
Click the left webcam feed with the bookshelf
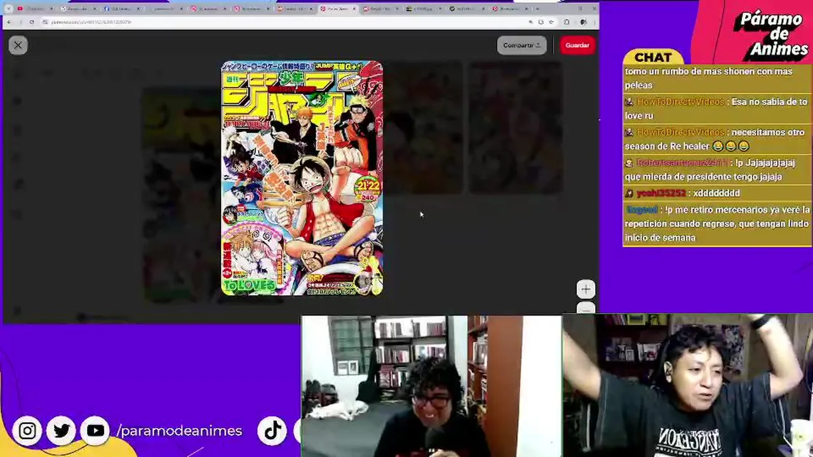431,386
